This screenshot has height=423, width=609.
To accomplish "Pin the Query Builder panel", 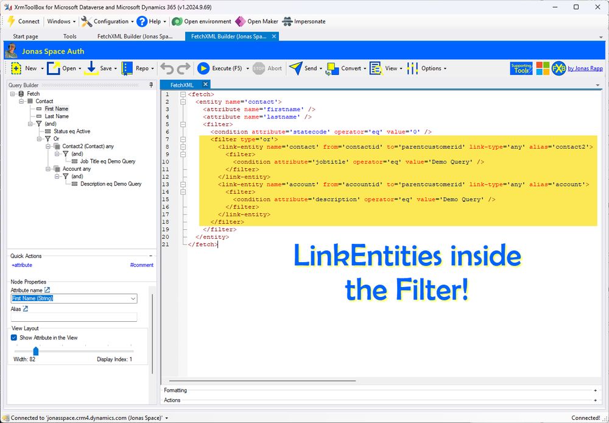I will 151,85.
